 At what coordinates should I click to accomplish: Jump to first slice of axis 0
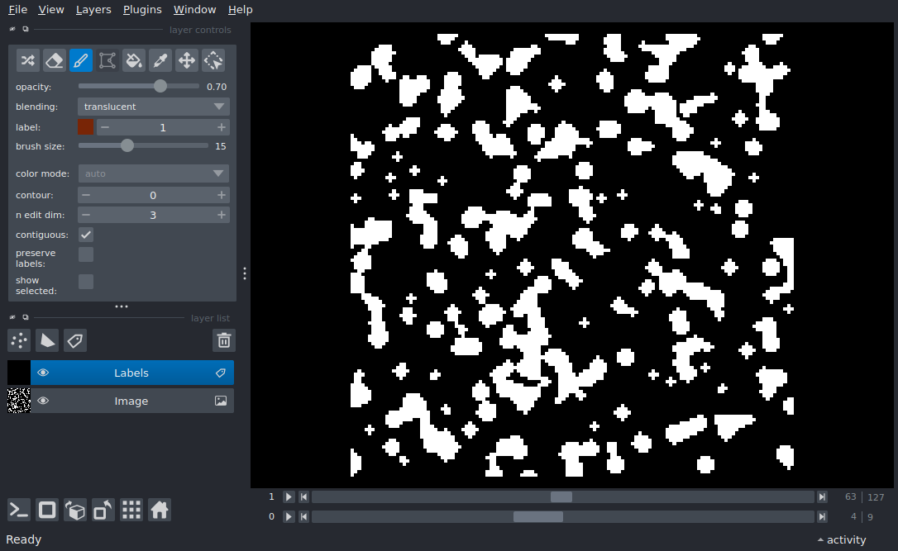click(x=304, y=516)
